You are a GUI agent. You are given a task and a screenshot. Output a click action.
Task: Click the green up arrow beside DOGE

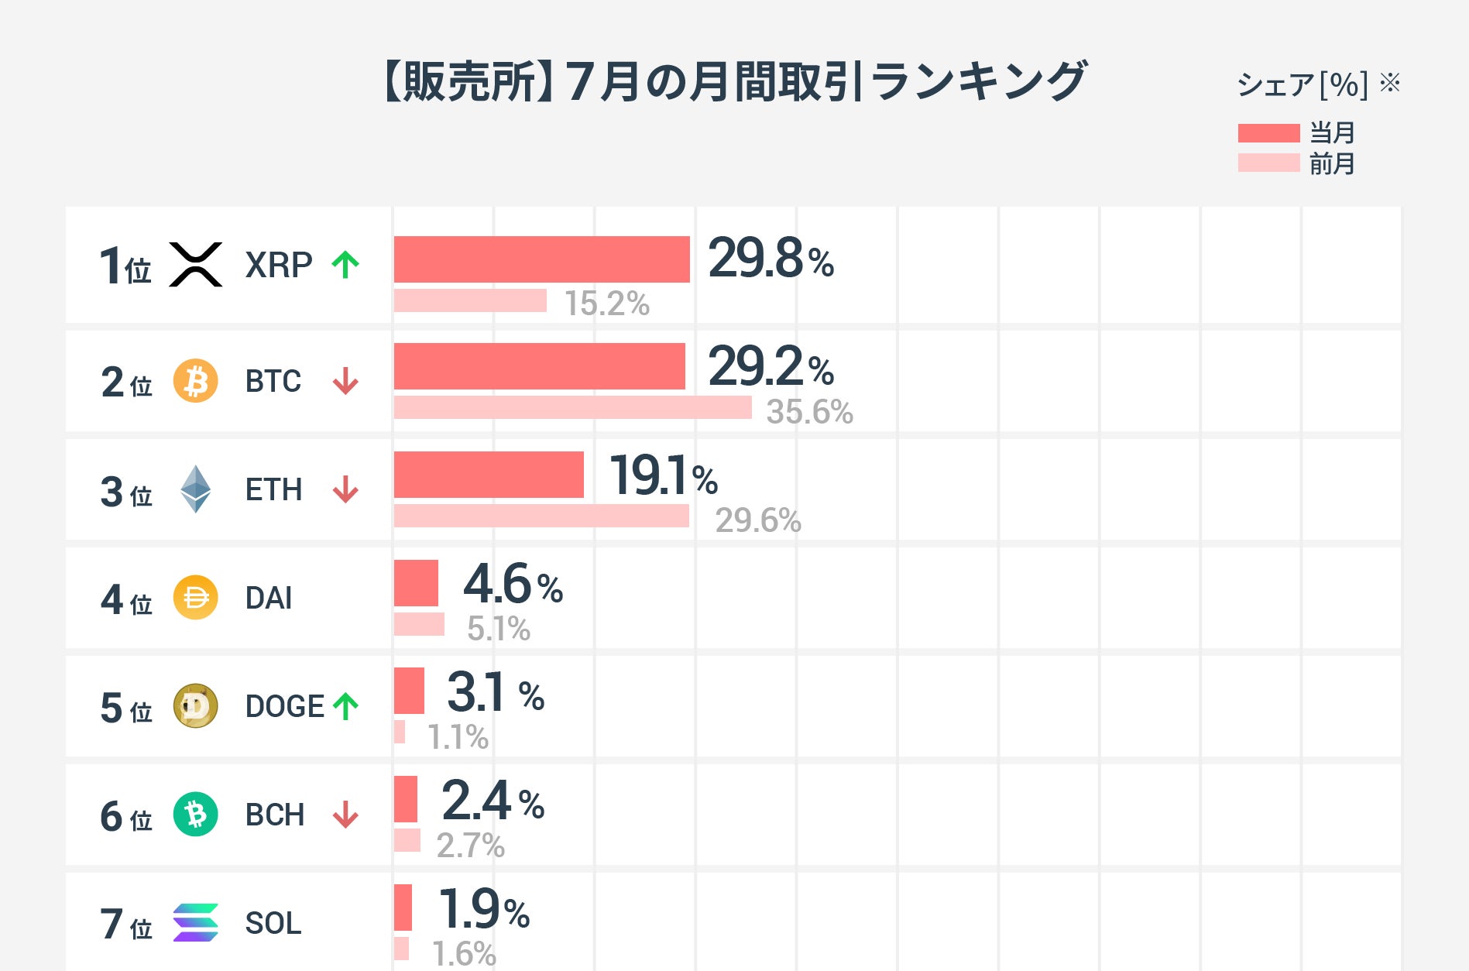(x=345, y=706)
